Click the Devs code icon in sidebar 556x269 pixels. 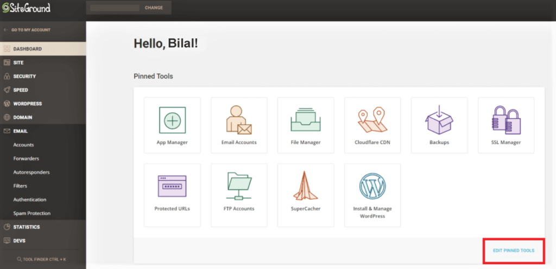[x=7, y=241]
